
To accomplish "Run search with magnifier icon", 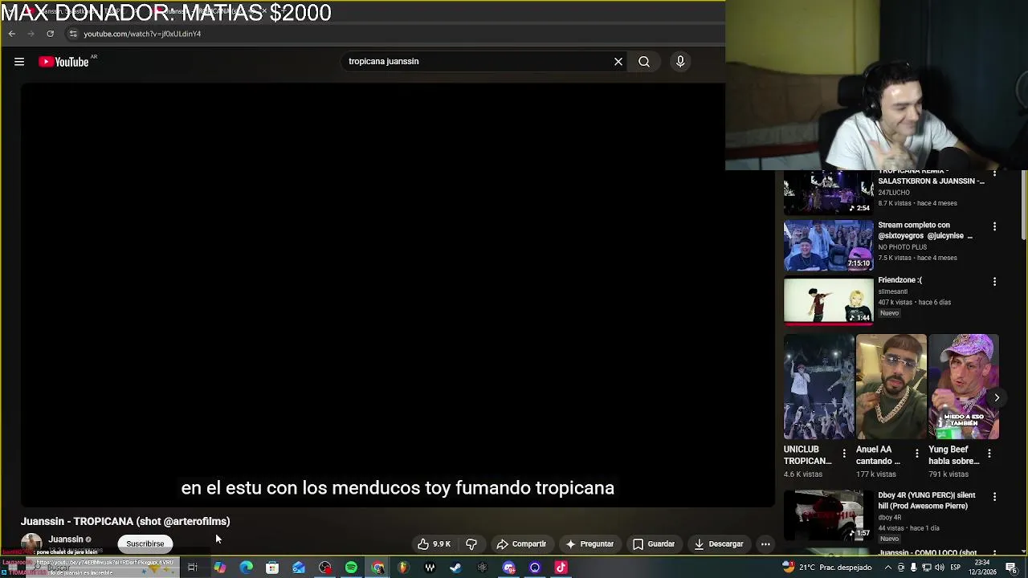I will click(644, 62).
